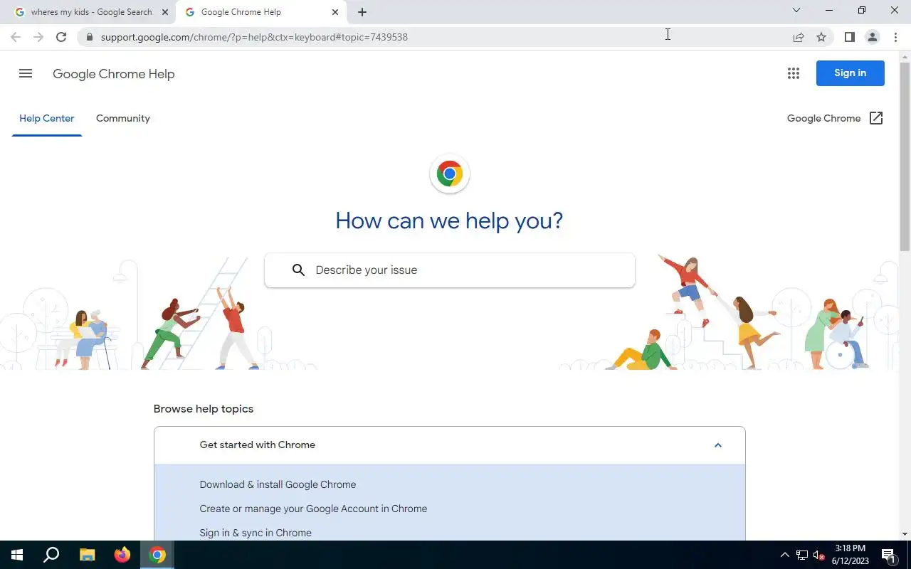Click the Google Chrome external link icon
This screenshot has height=569, width=911.
point(876,118)
